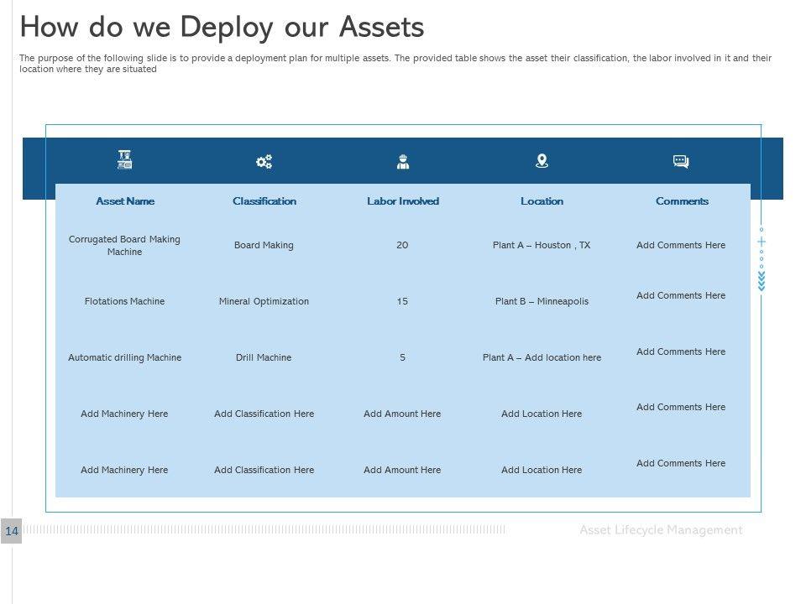This screenshot has width=806, height=604.
Task: Click the upper 'Add Machinery Here' cell
Action: pos(124,414)
